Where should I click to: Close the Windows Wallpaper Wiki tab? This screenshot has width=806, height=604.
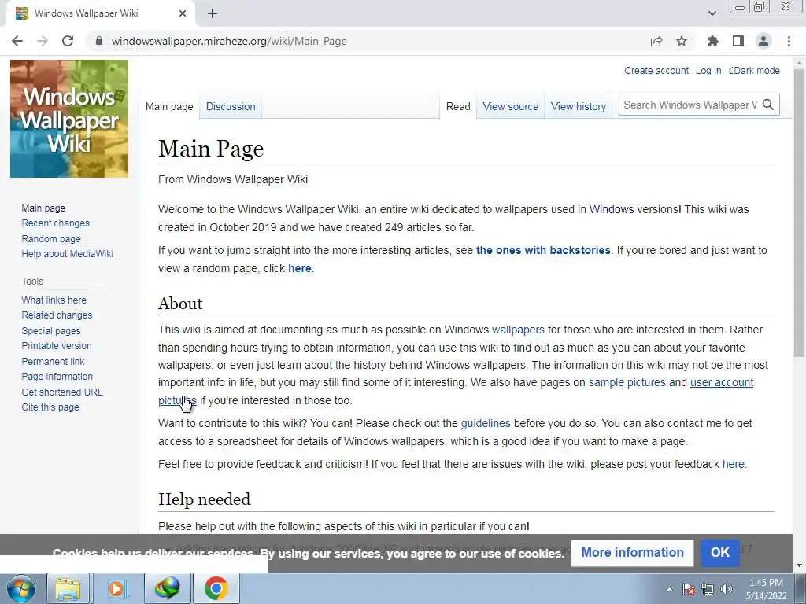pos(183,13)
